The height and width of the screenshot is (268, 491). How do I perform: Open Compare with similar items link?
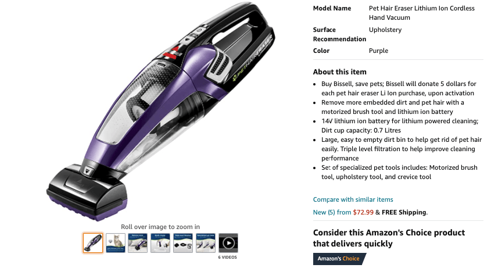pos(353,199)
